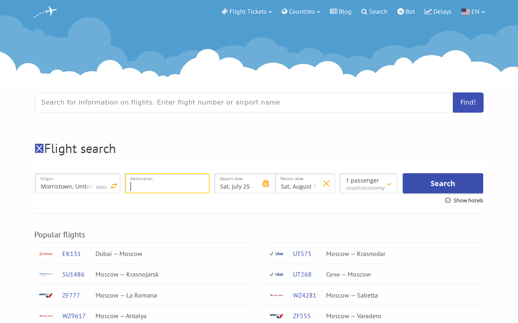The width and height of the screenshot is (518, 323).
Task: Click the Moscow — Krasnojarsk route text
Action: pos(127,274)
